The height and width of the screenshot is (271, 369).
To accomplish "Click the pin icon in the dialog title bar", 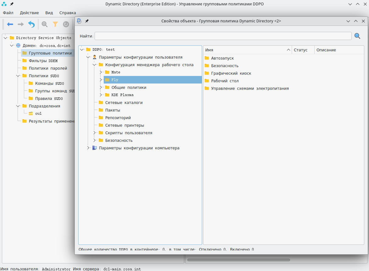I will [x=87, y=21].
